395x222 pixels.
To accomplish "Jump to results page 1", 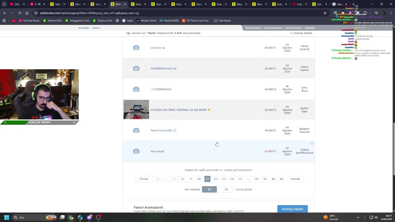I will coord(158,179).
